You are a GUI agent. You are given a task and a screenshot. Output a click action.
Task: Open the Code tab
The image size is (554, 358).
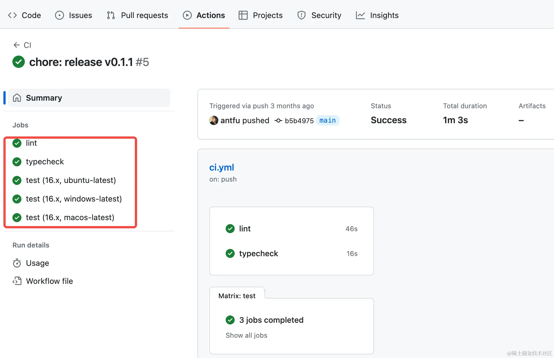click(x=25, y=15)
